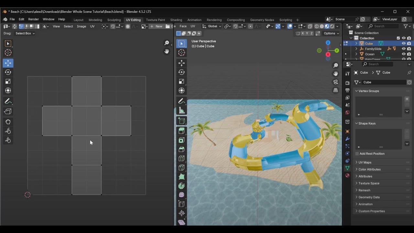Toggle camera view in 3D viewport
This screenshot has width=414, height=233.
336,82
